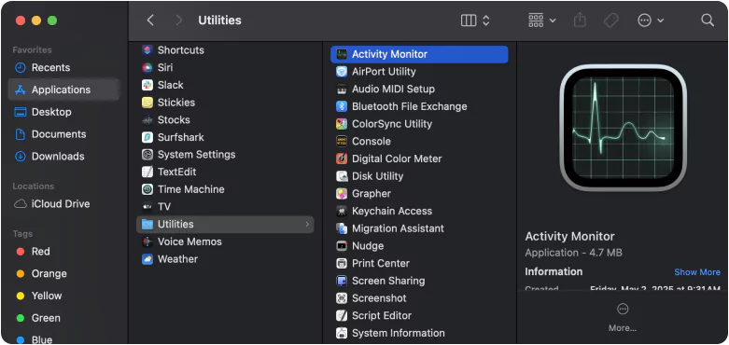Open the search magnifier in toolbar
Image resolution: width=729 pixels, height=345 pixels.
(x=708, y=21)
